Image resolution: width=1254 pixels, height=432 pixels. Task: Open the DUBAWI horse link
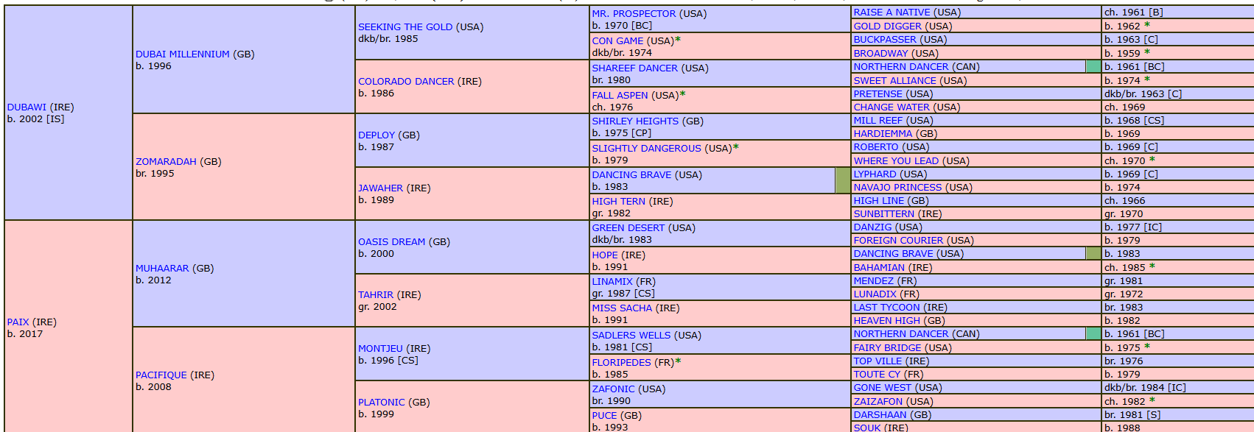coord(27,107)
